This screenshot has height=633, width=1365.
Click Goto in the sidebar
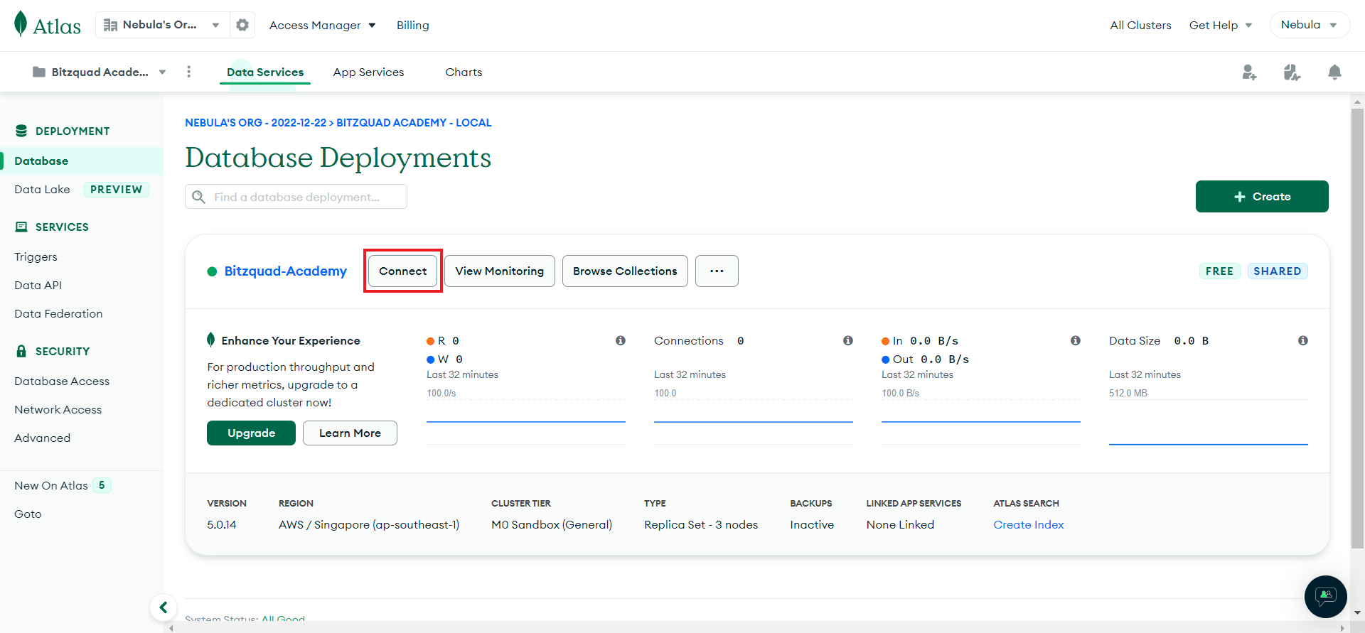click(28, 514)
